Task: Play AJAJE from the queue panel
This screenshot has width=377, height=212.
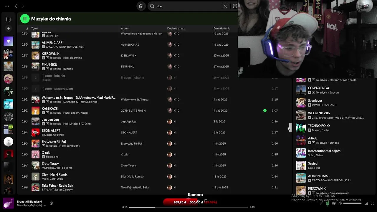Action: 312,138
